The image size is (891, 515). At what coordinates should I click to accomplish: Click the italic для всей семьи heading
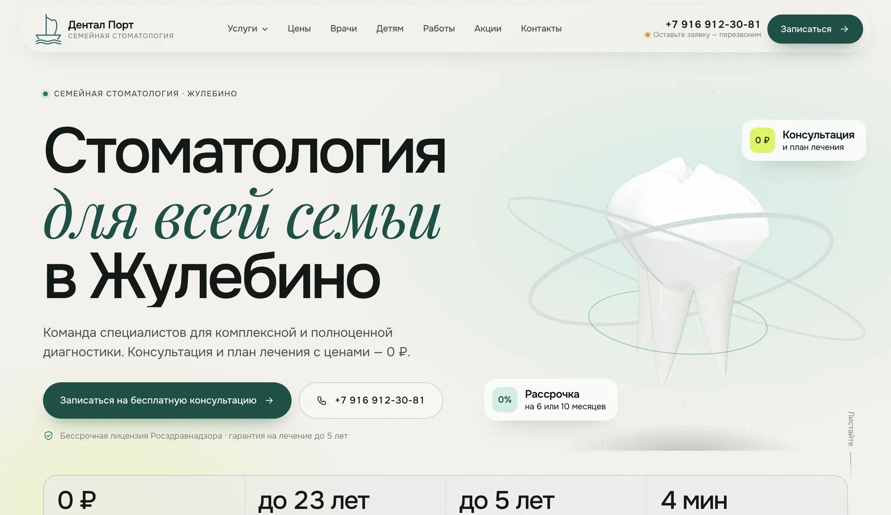(243, 215)
